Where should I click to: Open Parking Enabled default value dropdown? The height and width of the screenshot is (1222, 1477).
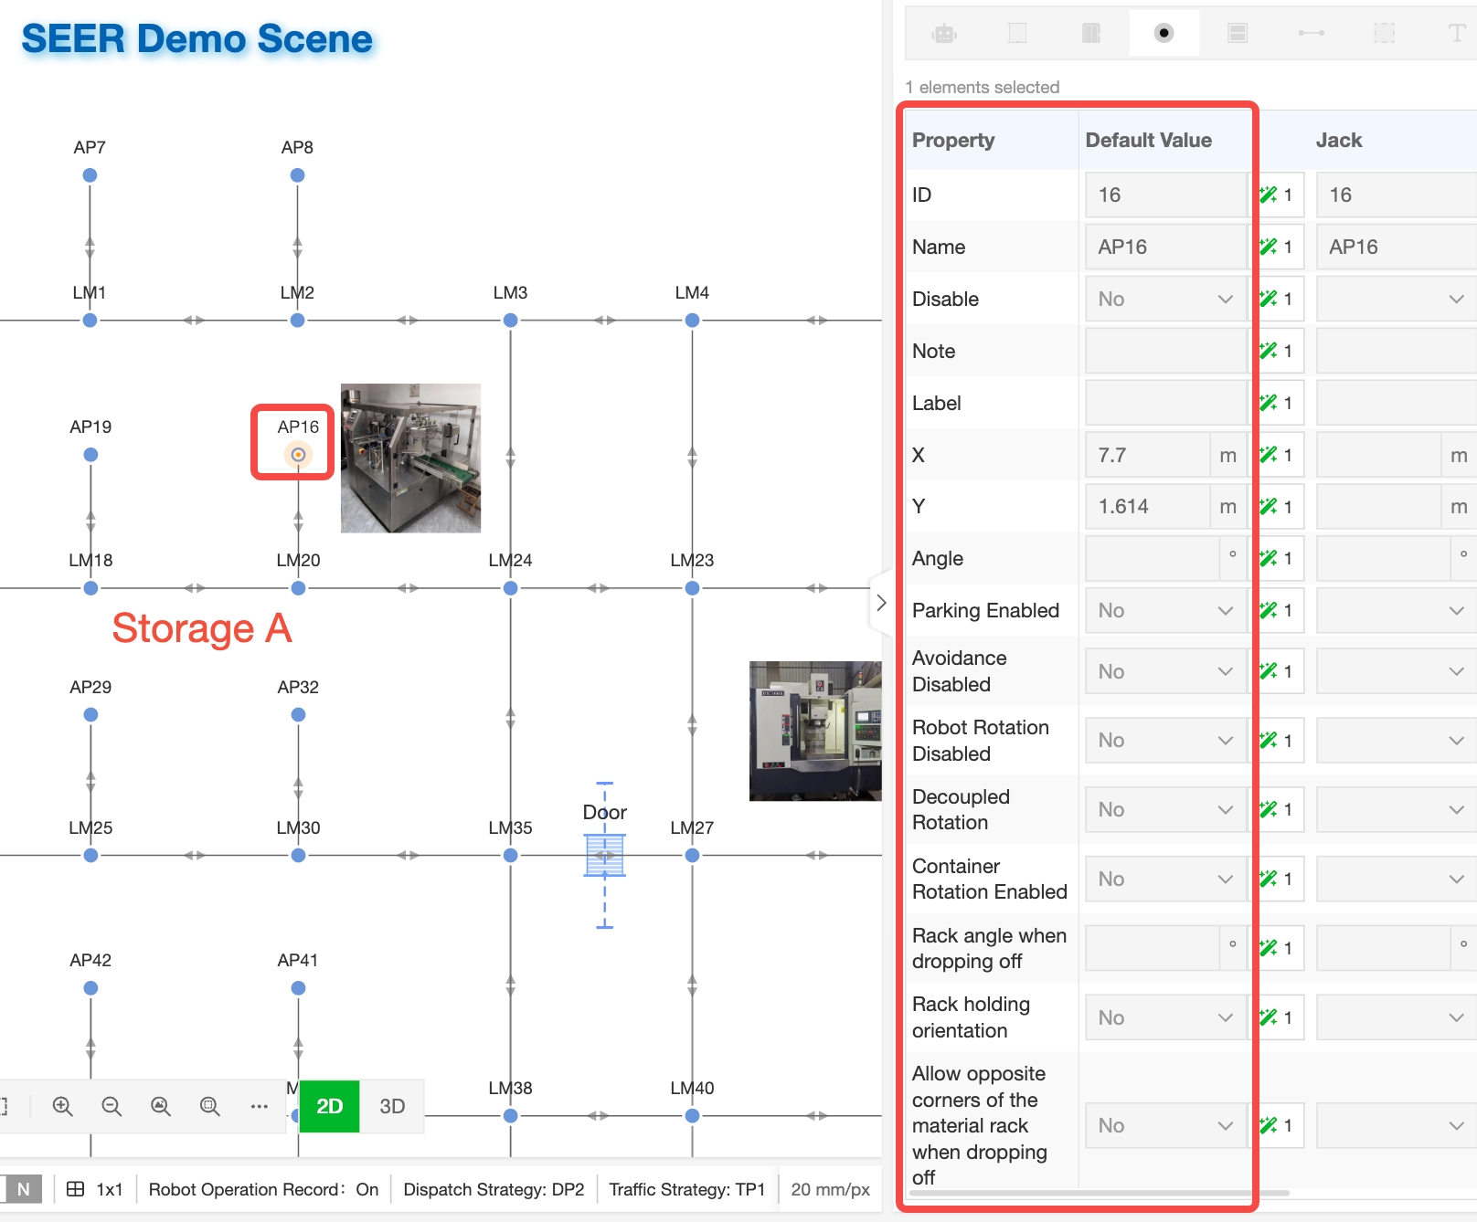coord(1166,610)
